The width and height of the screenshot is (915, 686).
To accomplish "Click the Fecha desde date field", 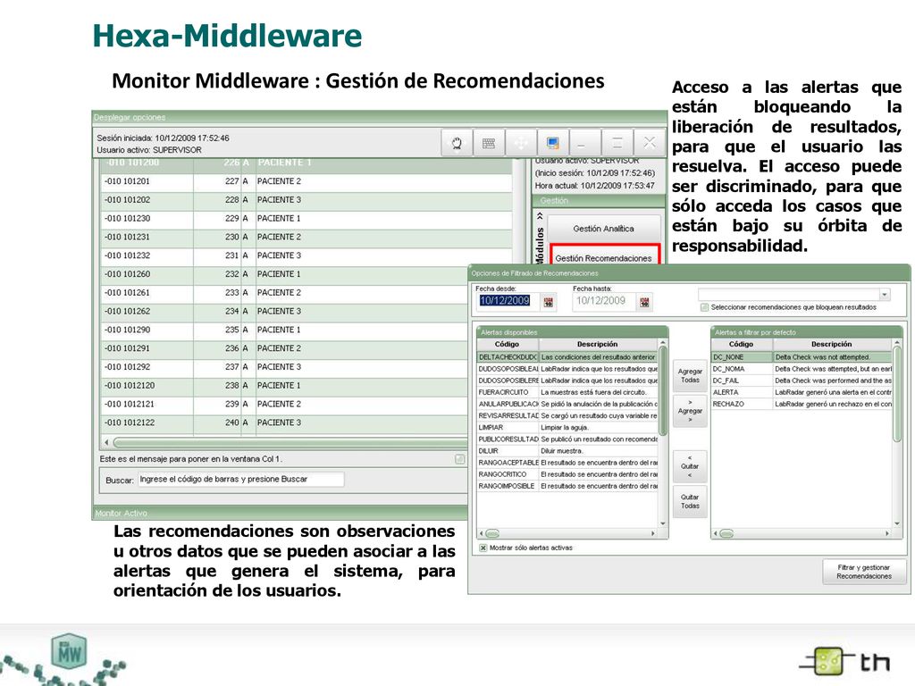I will [x=506, y=301].
